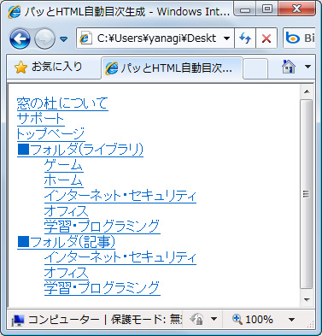Open the security status dropdown arrow
This screenshot has width=322, height=336.
pos(214,319)
